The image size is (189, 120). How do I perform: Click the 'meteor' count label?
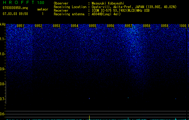(43, 9)
